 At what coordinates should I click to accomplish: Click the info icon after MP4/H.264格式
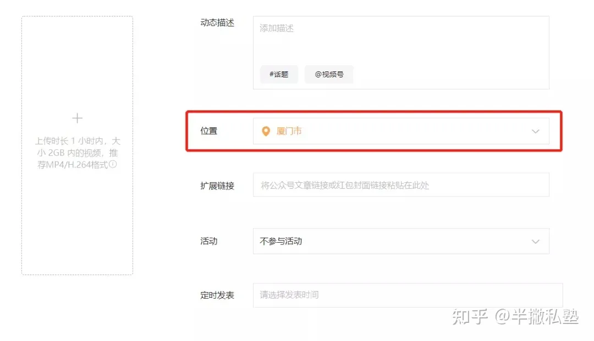point(113,164)
